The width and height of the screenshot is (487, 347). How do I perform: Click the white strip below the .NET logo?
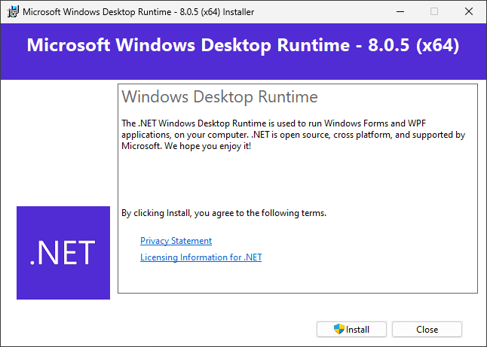[x=63, y=307]
